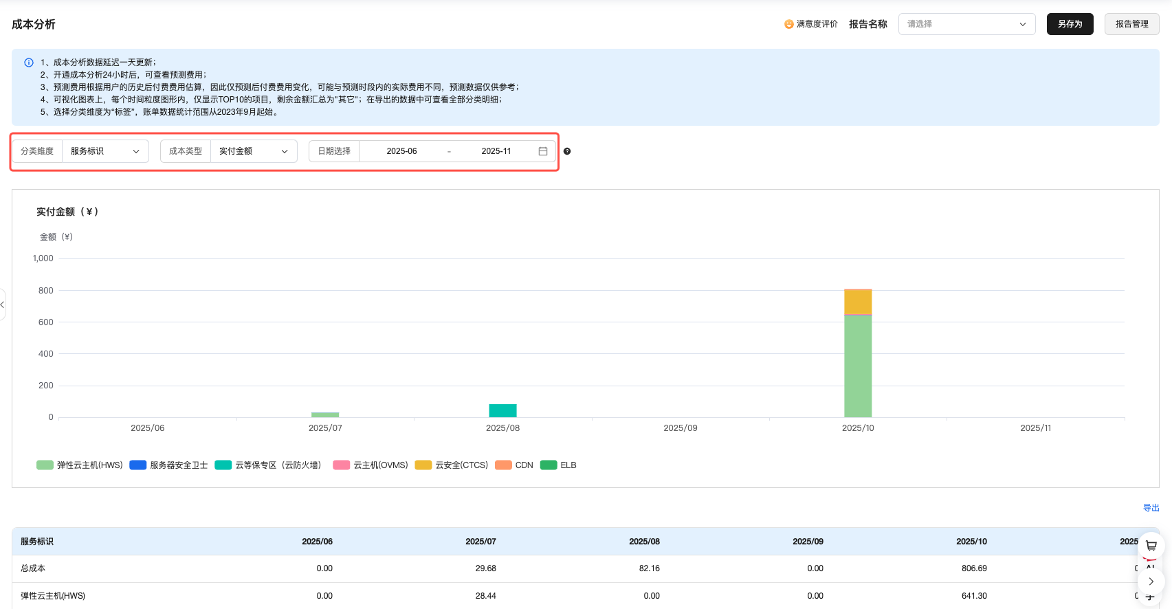Click the 满意度评价 smiley icon

pyautogui.click(x=788, y=24)
